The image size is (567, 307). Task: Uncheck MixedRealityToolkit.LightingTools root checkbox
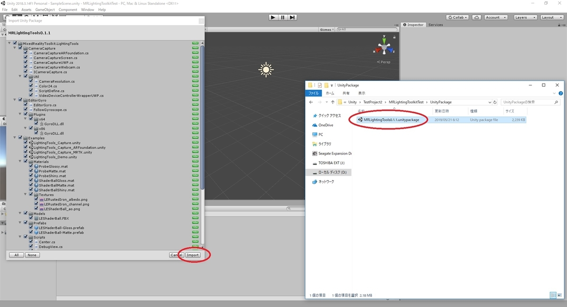(x=15, y=43)
